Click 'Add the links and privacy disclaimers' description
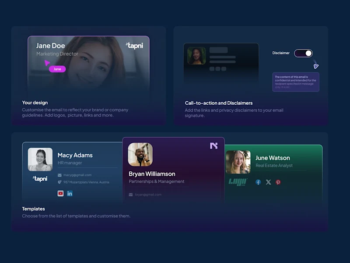Viewport: 350px width, 263px height. [x=234, y=113]
